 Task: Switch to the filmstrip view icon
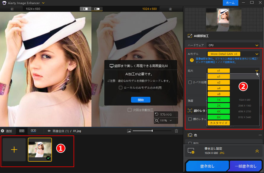pos(34,131)
